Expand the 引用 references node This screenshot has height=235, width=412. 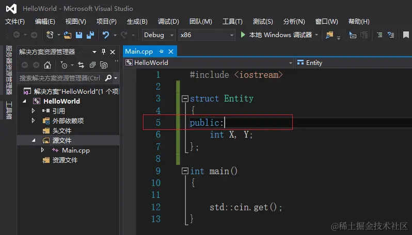34,111
